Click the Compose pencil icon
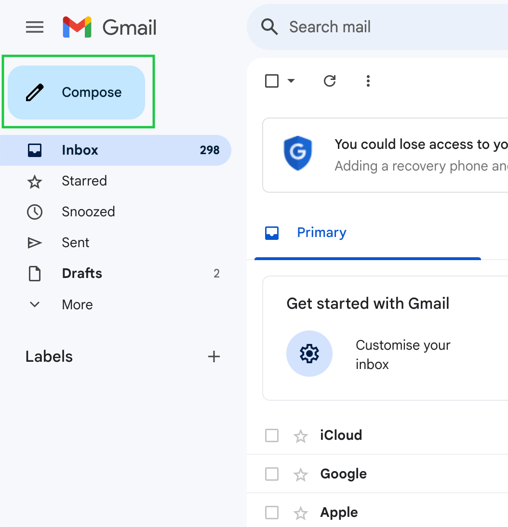 pos(35,92)
